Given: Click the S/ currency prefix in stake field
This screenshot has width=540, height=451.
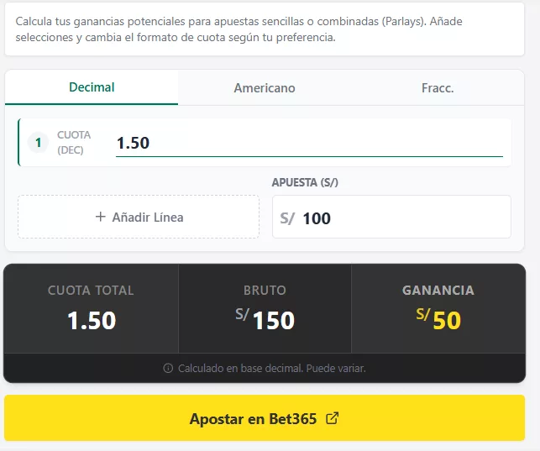Looking at the screenshot, I should [x=288, y=218].
